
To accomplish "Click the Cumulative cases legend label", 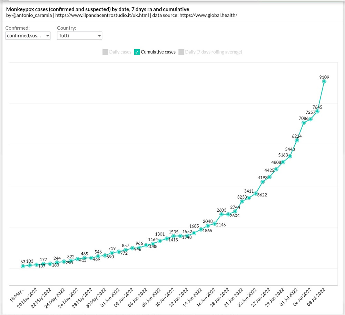I will point(158,52).
